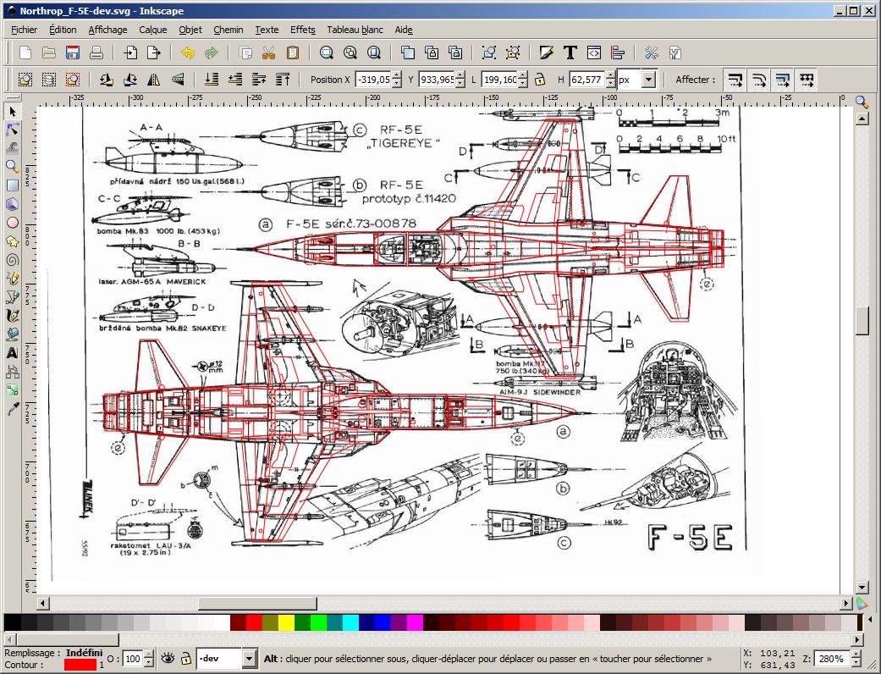Pick the Color dropper tool
Viewport: 881px width, 674px height.
[13, 408]
